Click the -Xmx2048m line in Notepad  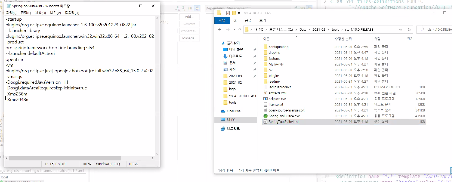click(19, 100)
